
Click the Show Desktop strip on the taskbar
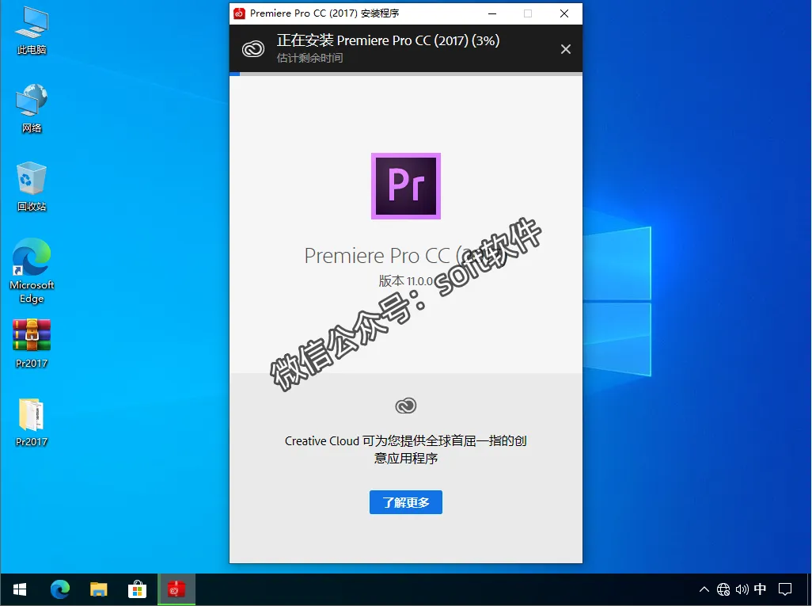point(810,589)
